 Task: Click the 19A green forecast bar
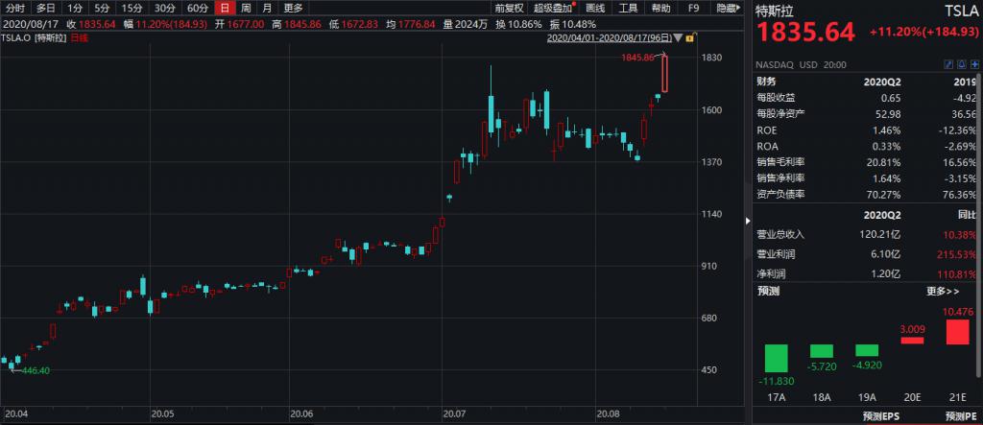pyautogui.click(x=867, y=350)
